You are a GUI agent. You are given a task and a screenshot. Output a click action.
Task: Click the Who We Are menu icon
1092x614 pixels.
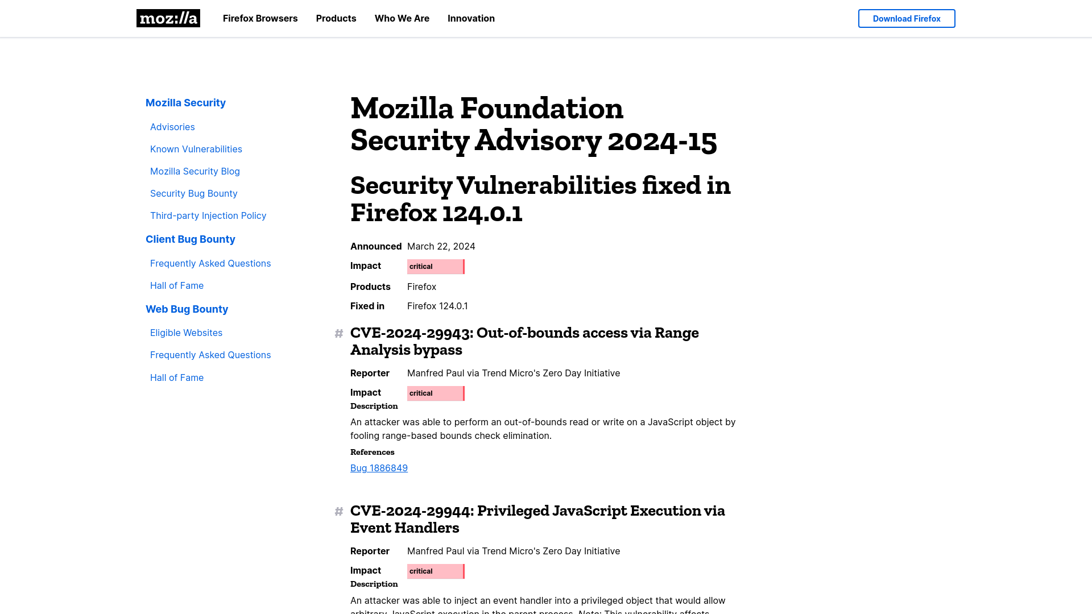[x=402, y=18]
